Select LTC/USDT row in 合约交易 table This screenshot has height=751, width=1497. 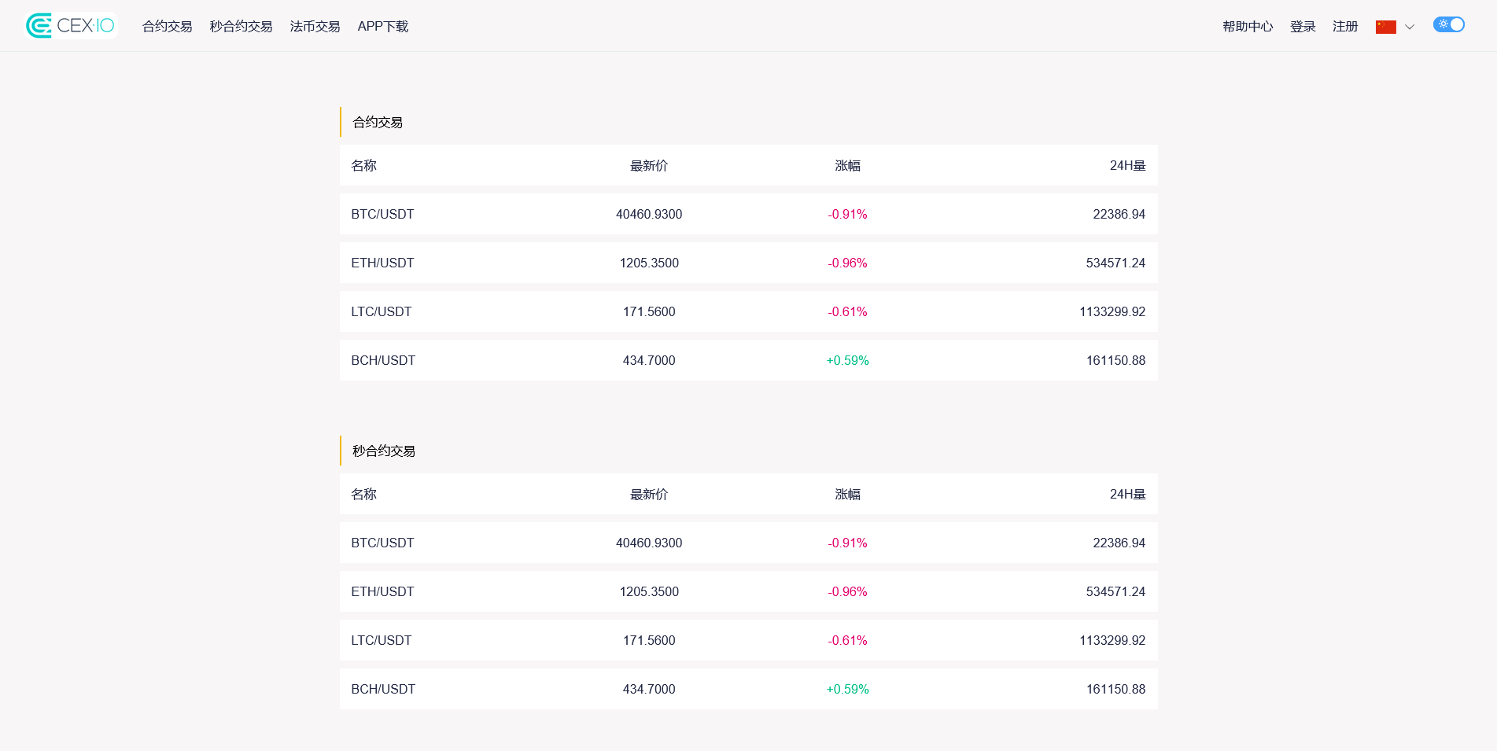(x=748, y=311)
